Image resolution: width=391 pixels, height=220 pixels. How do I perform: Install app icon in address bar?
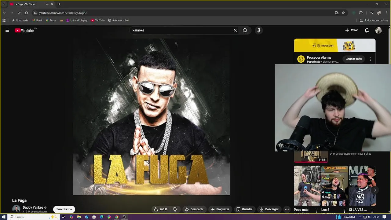[337, 13]
